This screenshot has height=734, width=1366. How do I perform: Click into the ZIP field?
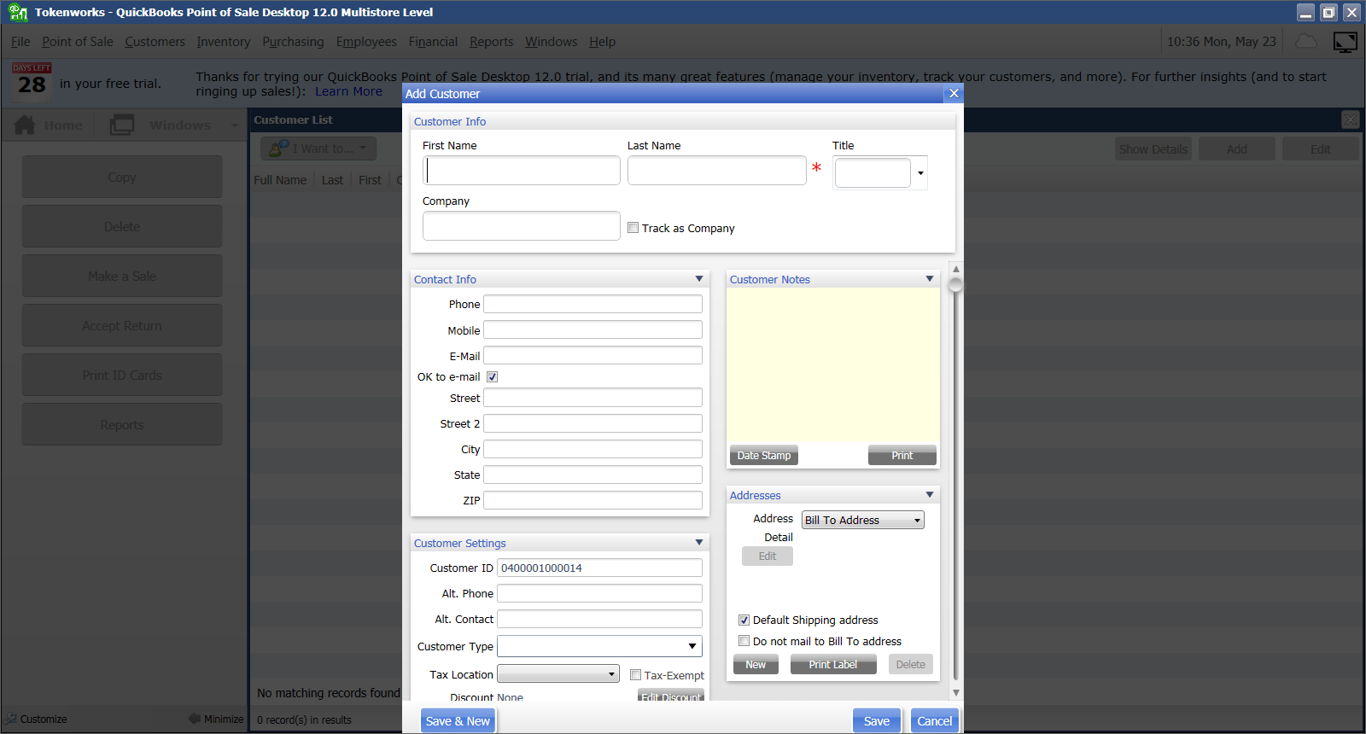(x=593, y=500)
